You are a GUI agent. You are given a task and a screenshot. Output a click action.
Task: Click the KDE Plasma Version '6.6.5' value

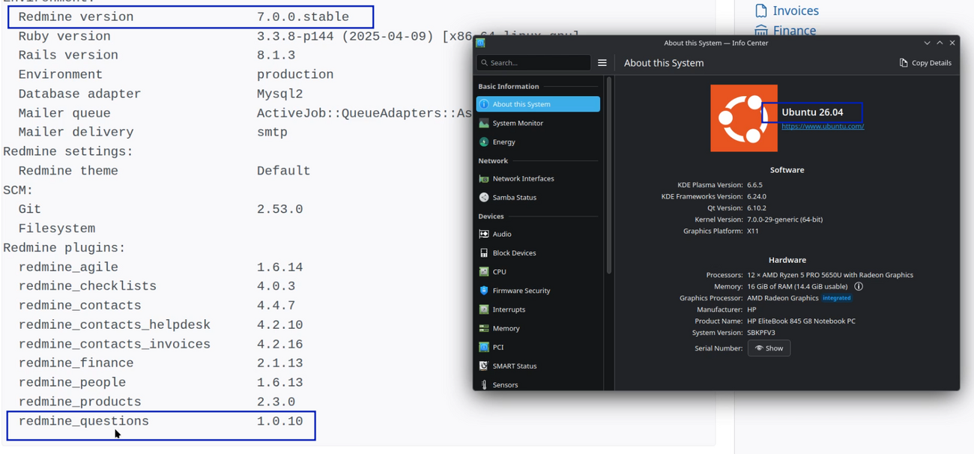pos(754,184)
